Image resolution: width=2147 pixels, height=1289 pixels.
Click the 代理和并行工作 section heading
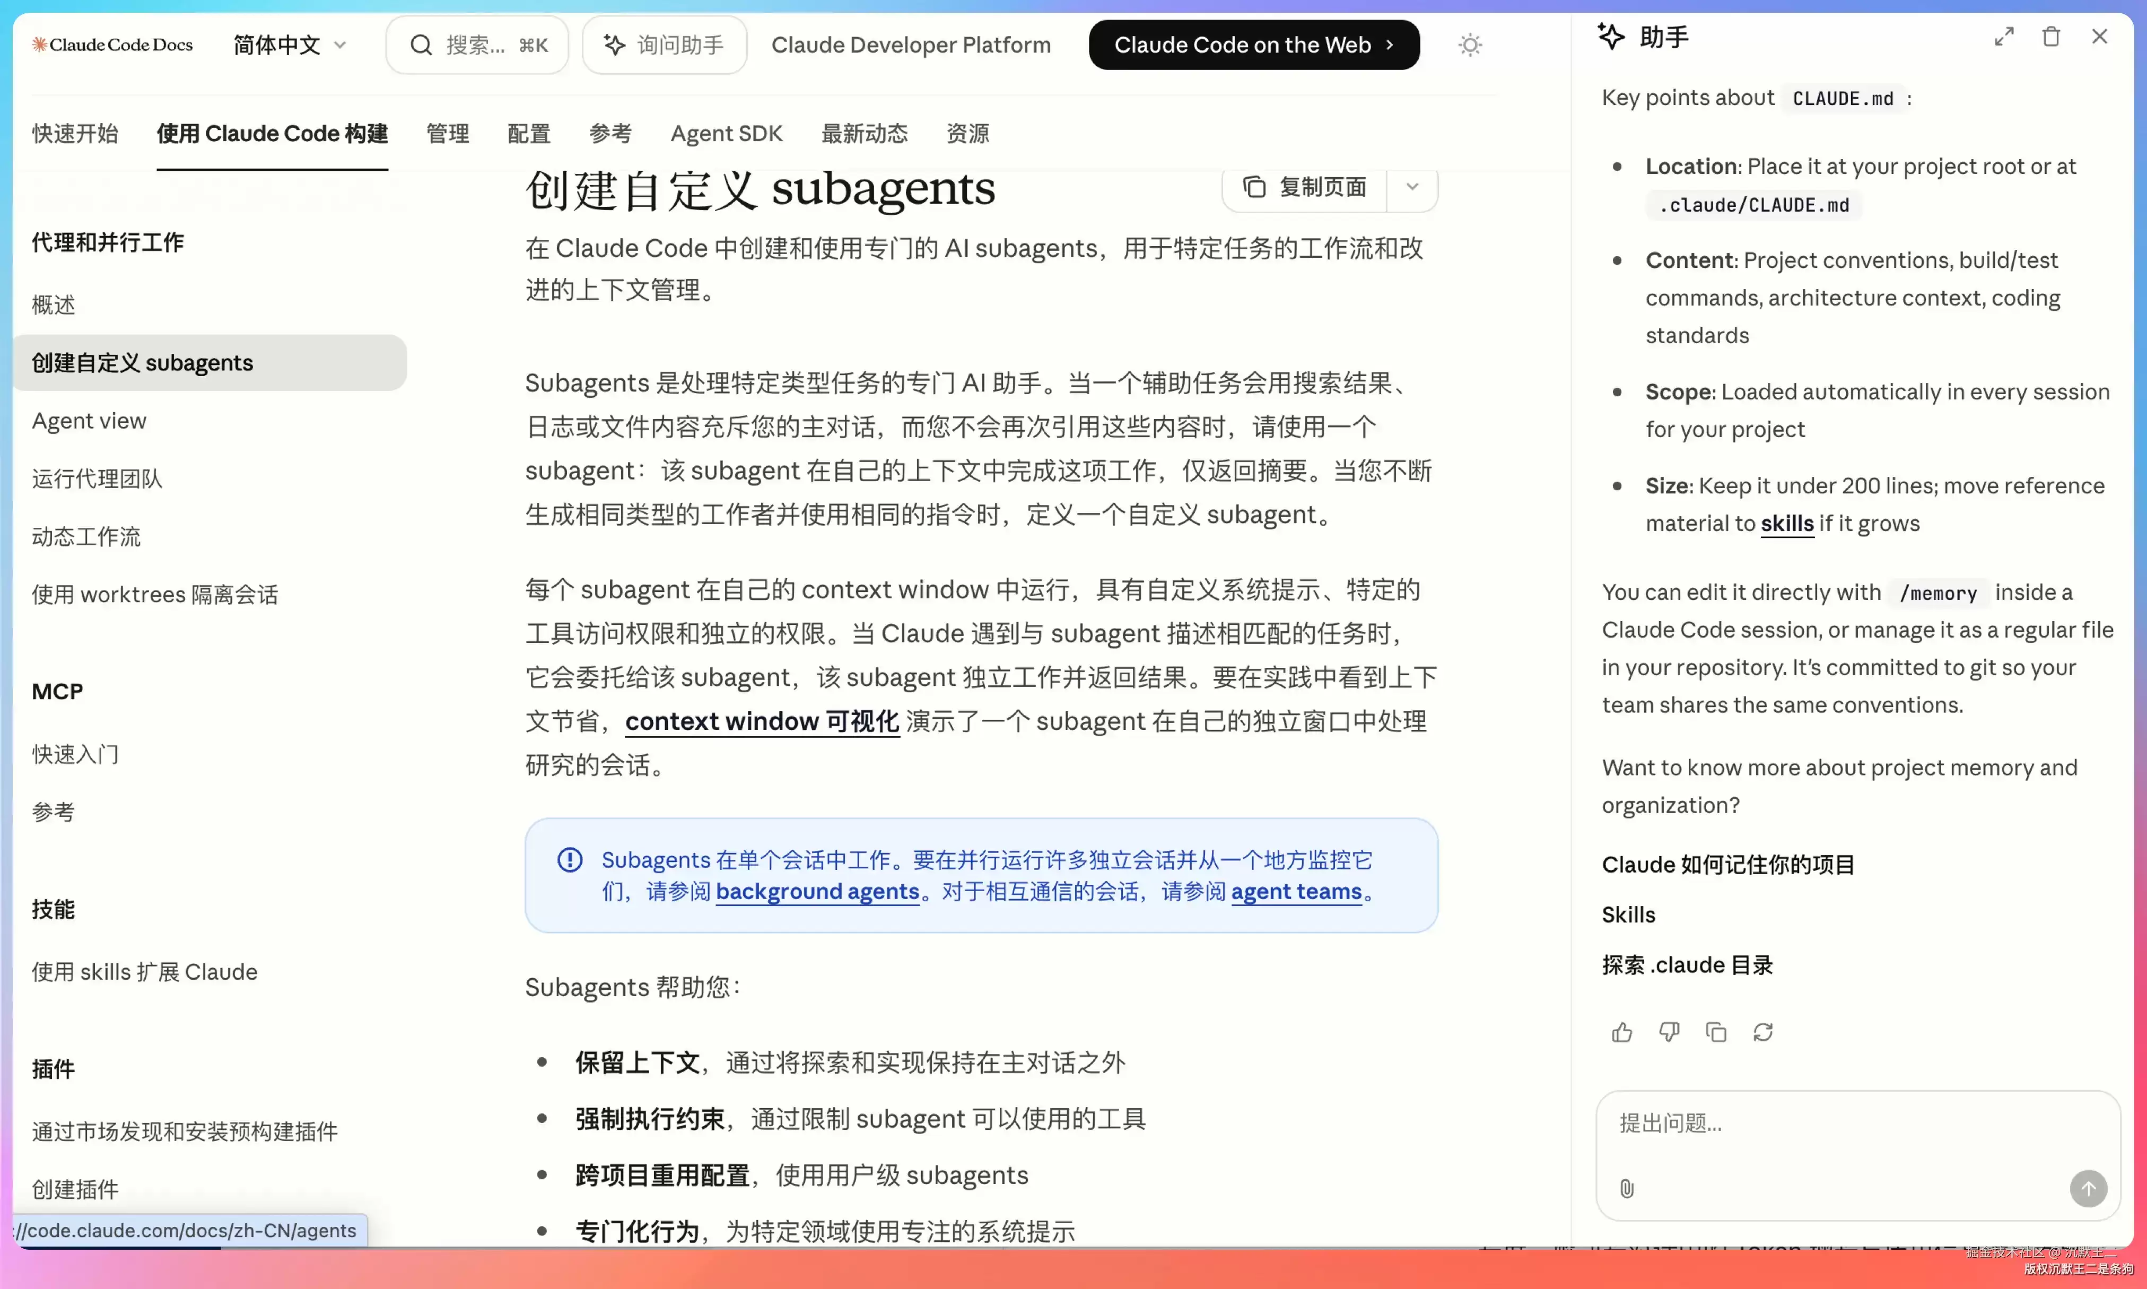(108, 242)
